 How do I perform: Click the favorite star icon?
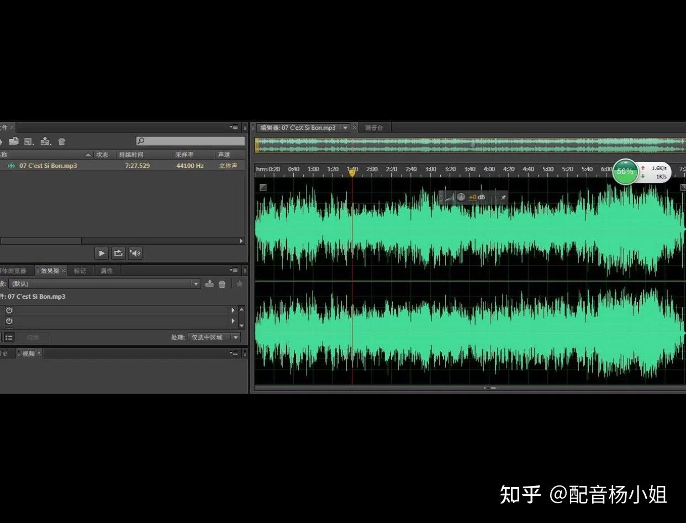coord(239,284)
